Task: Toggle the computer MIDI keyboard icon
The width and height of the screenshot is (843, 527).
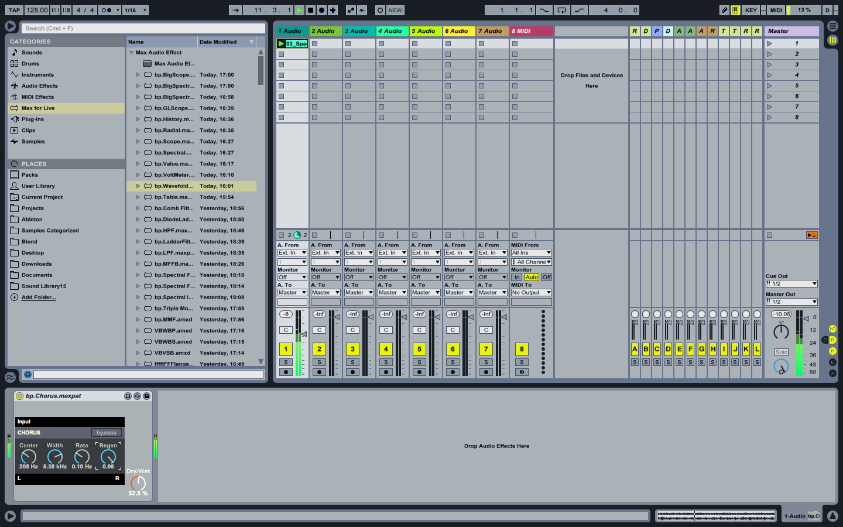Action: pos(735,10)
